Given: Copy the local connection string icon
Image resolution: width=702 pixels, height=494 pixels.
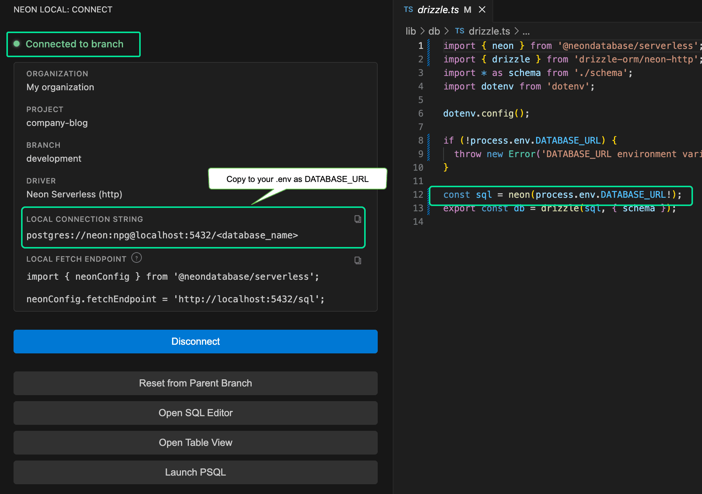Looking at the screenshot, I should (x=357, y=219).
